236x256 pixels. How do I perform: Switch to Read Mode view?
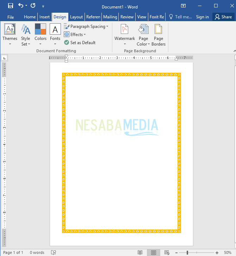[x=140, y=252]
